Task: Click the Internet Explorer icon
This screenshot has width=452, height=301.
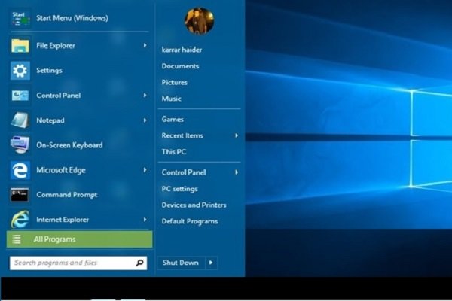Action: tap(20, 220)
